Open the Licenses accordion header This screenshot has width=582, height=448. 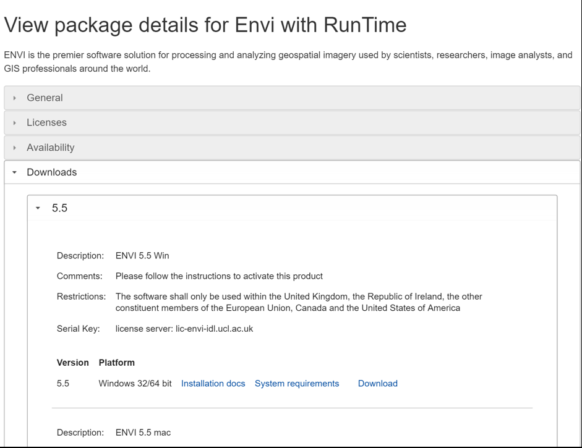pyautogui.click(x=292, y=123)
